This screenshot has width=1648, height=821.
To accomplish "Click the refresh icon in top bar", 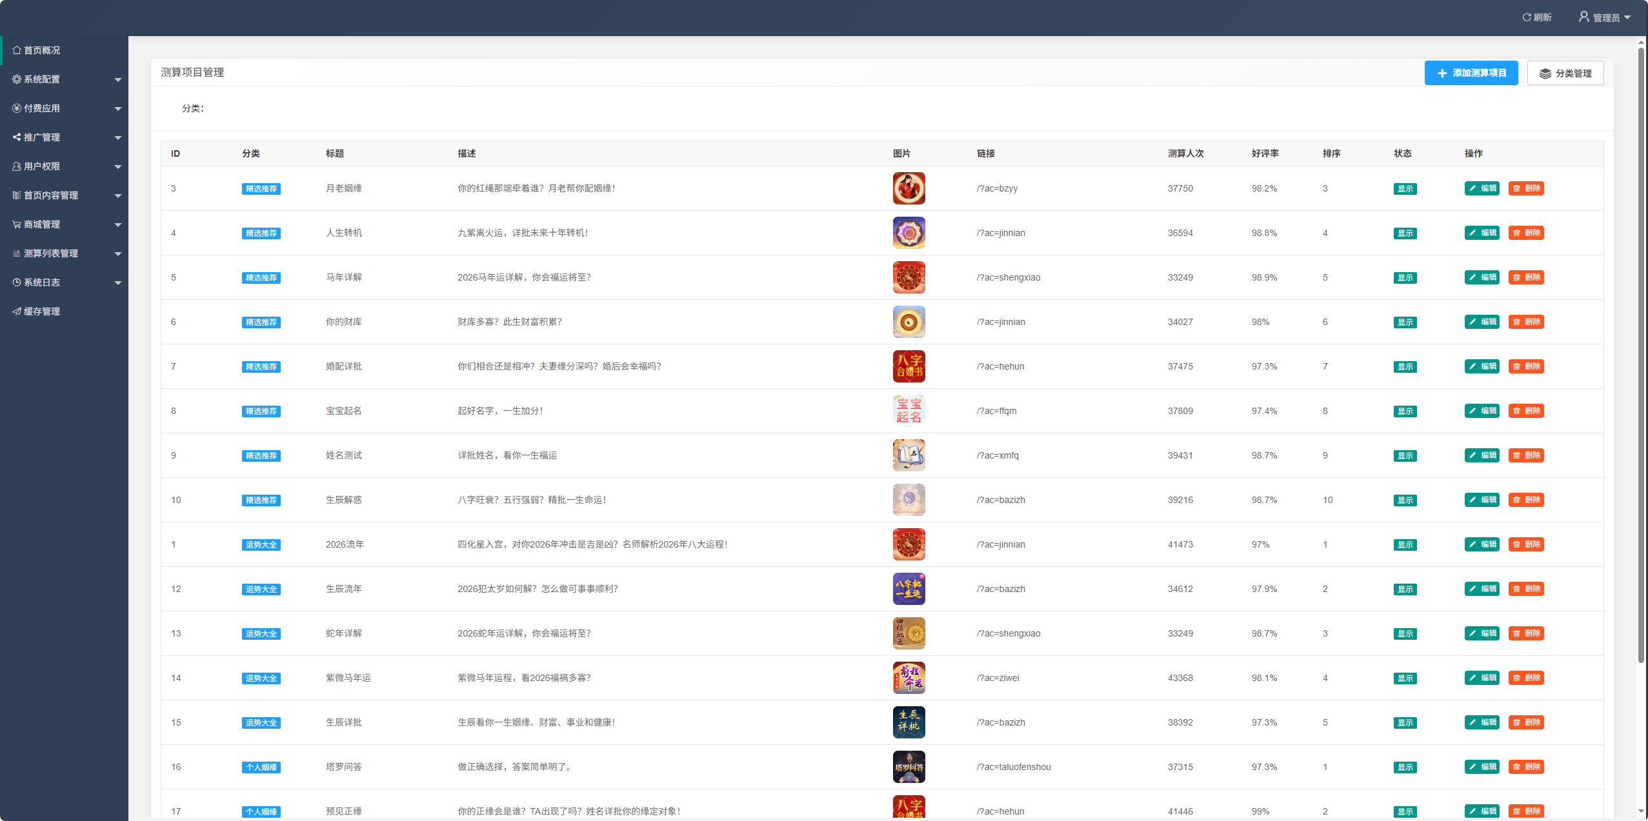I will [1527, 17].
